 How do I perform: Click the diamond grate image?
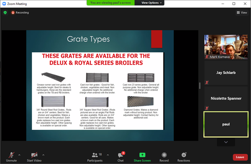coord(140,101)
